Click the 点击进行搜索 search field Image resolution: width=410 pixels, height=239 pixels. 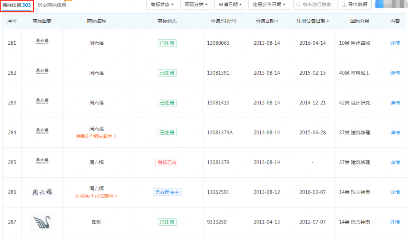point(314,5)
